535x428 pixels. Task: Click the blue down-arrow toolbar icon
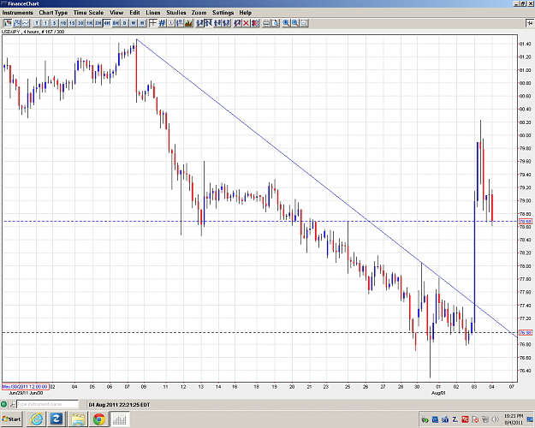pyautogui.click(x=171, y=23)
